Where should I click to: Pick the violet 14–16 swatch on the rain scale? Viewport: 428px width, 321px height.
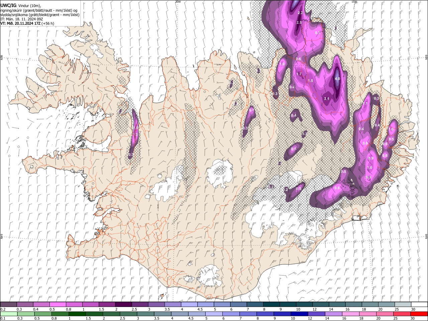333,314
